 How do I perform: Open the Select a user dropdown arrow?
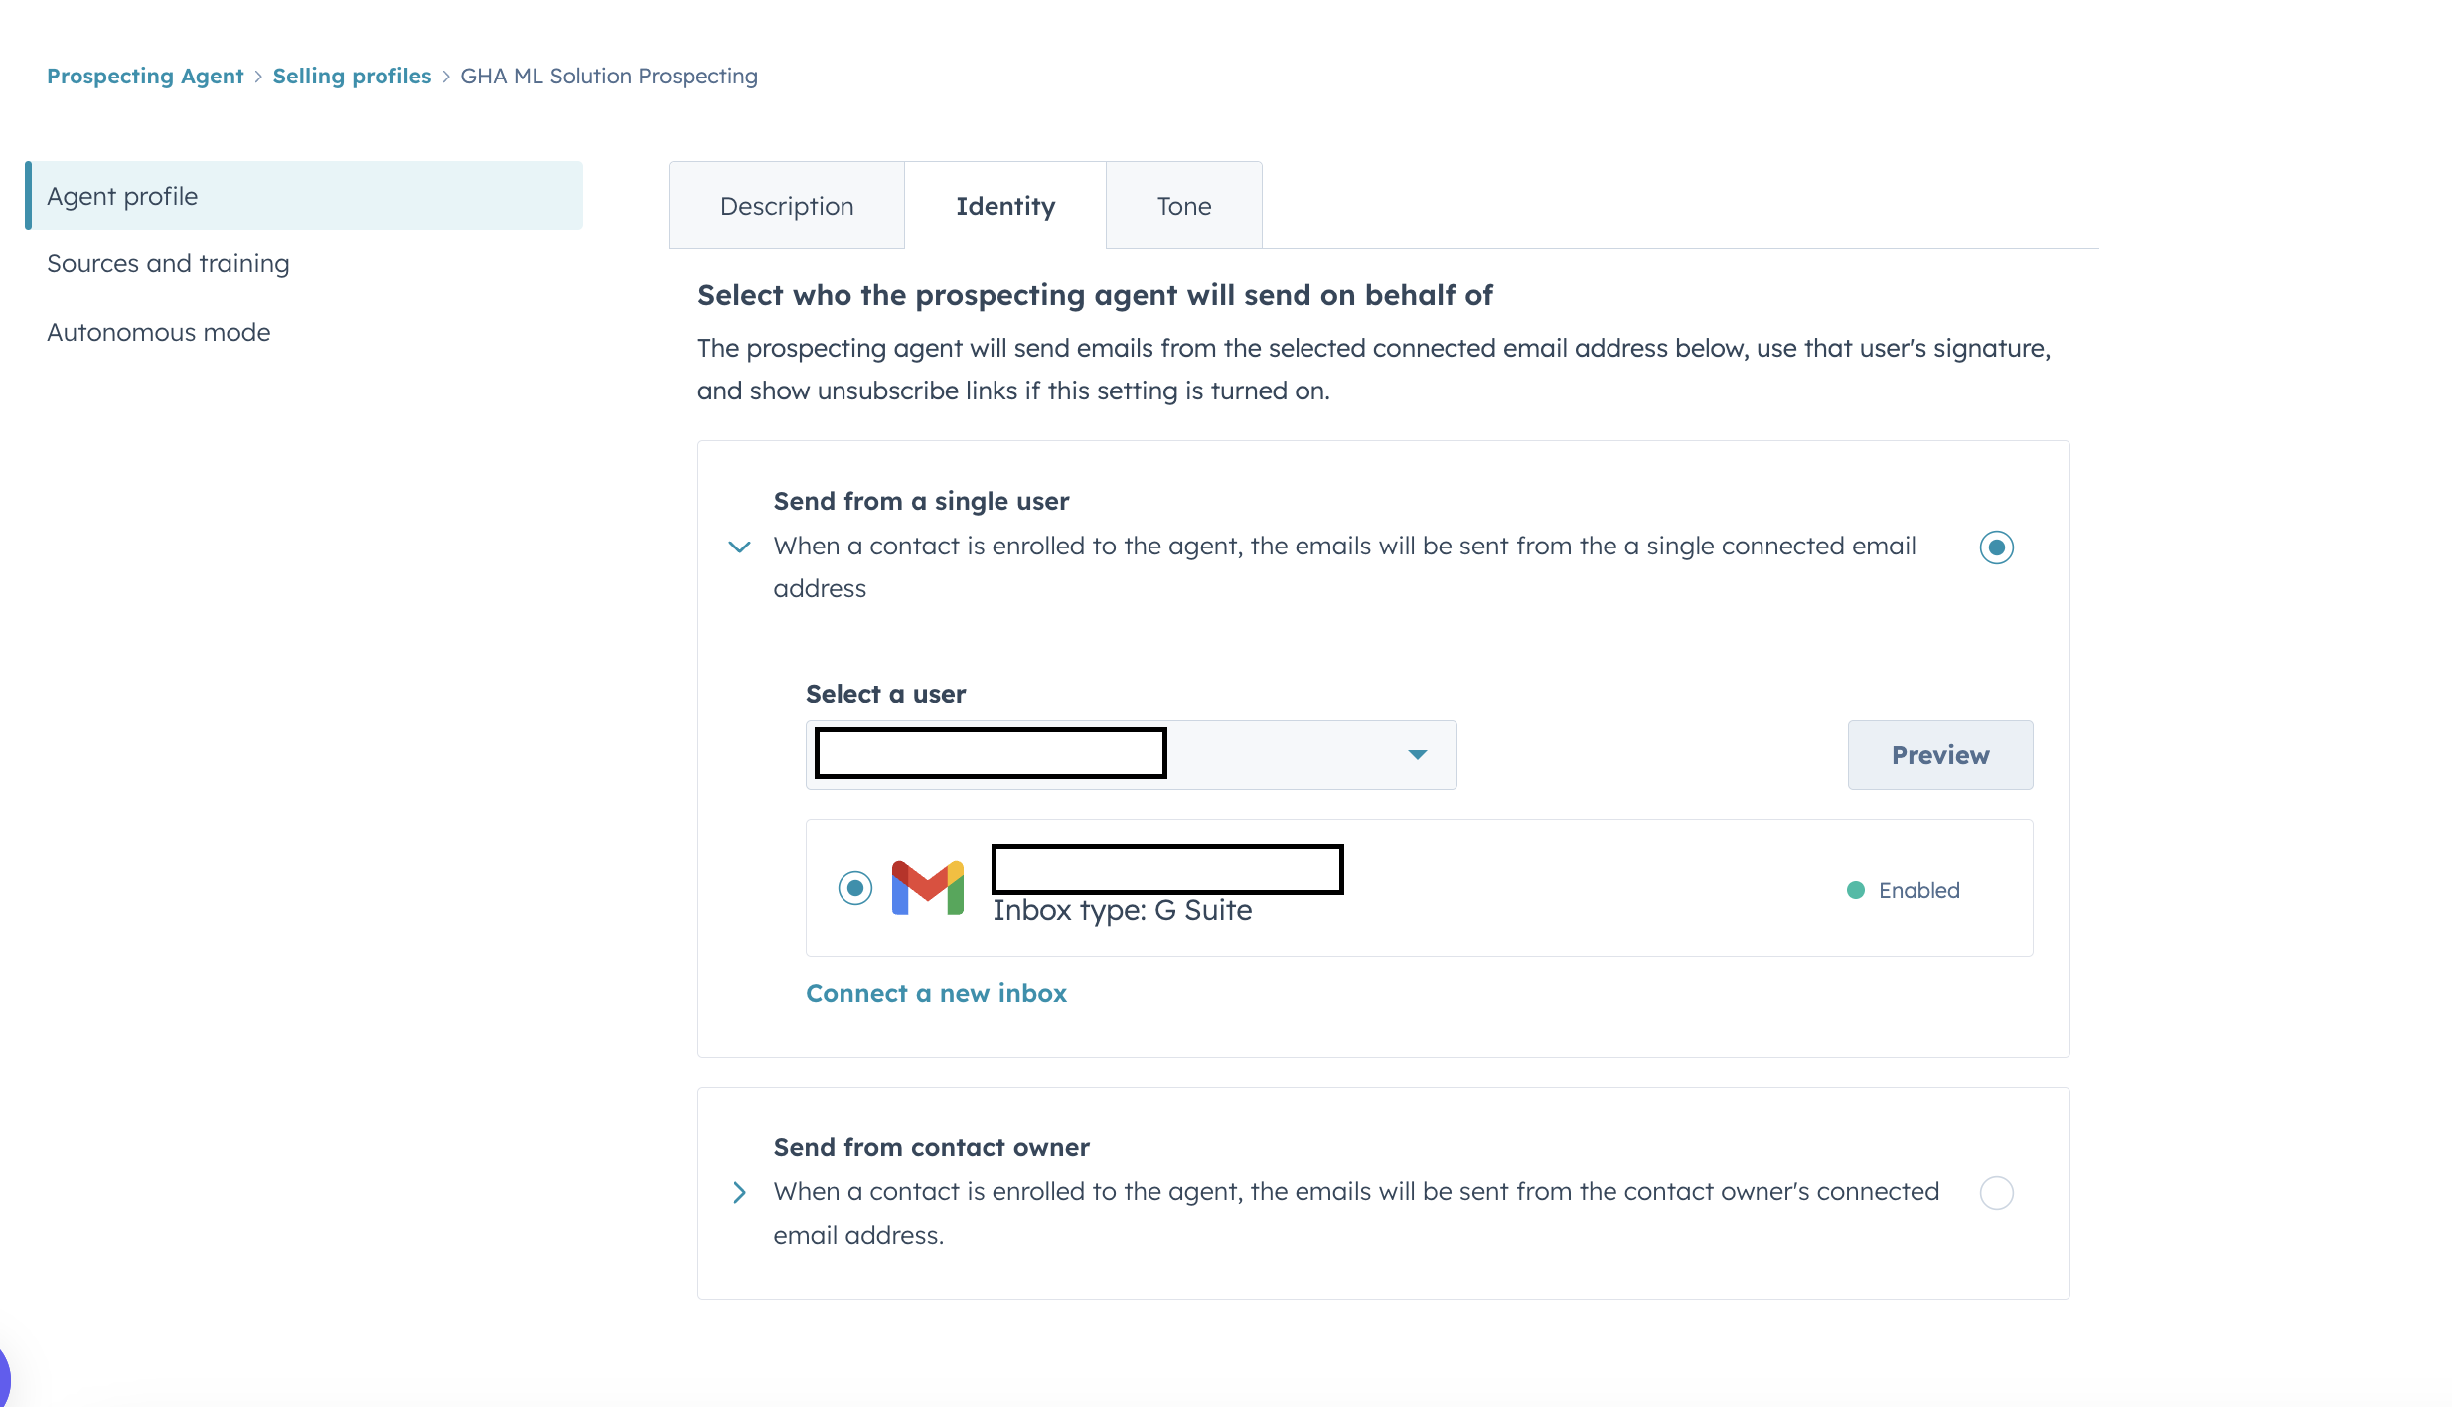tap(1417, 755)
